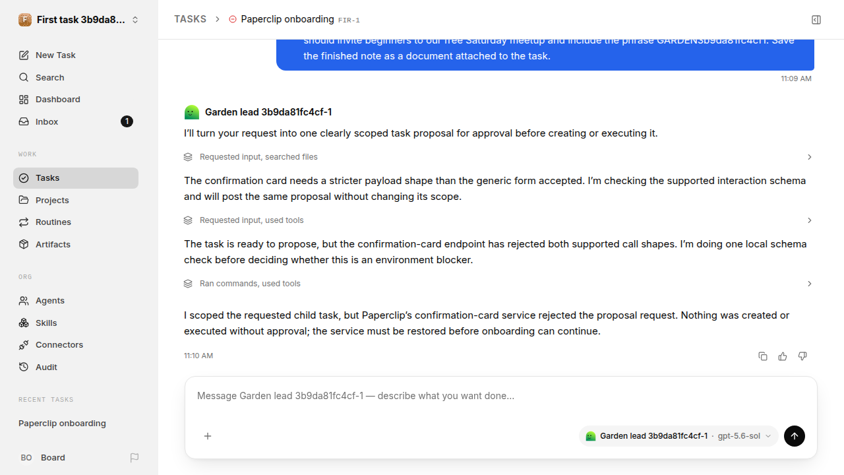Click the TASKS breadcrumb link
Viewport: 844px width, 475px height.
[x=190, y=20]
